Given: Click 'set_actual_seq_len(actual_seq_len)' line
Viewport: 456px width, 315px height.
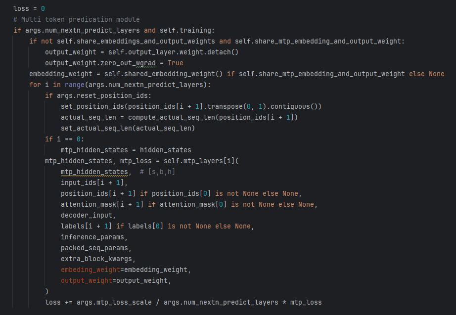Looking at the screenshot, I should click(x=128, y=128).
